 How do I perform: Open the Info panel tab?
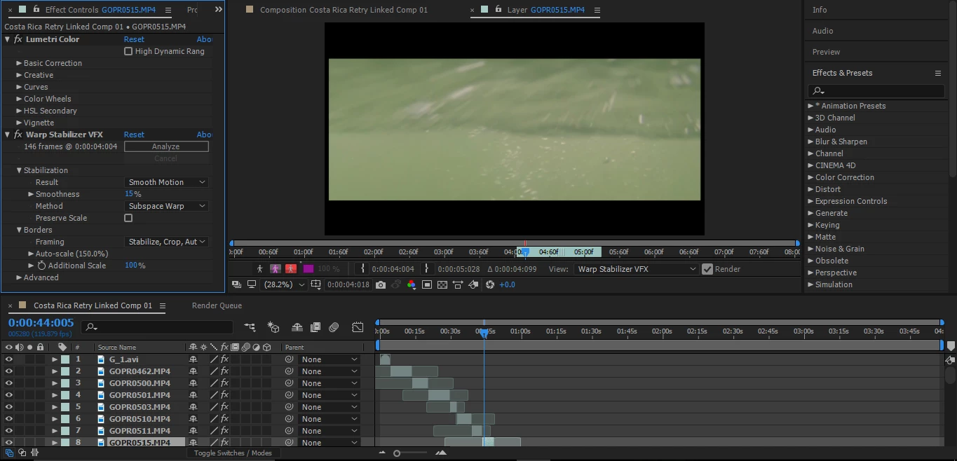(820, 10)
